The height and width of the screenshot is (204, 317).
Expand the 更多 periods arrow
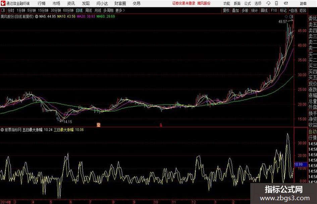click(x=120, y=10)
